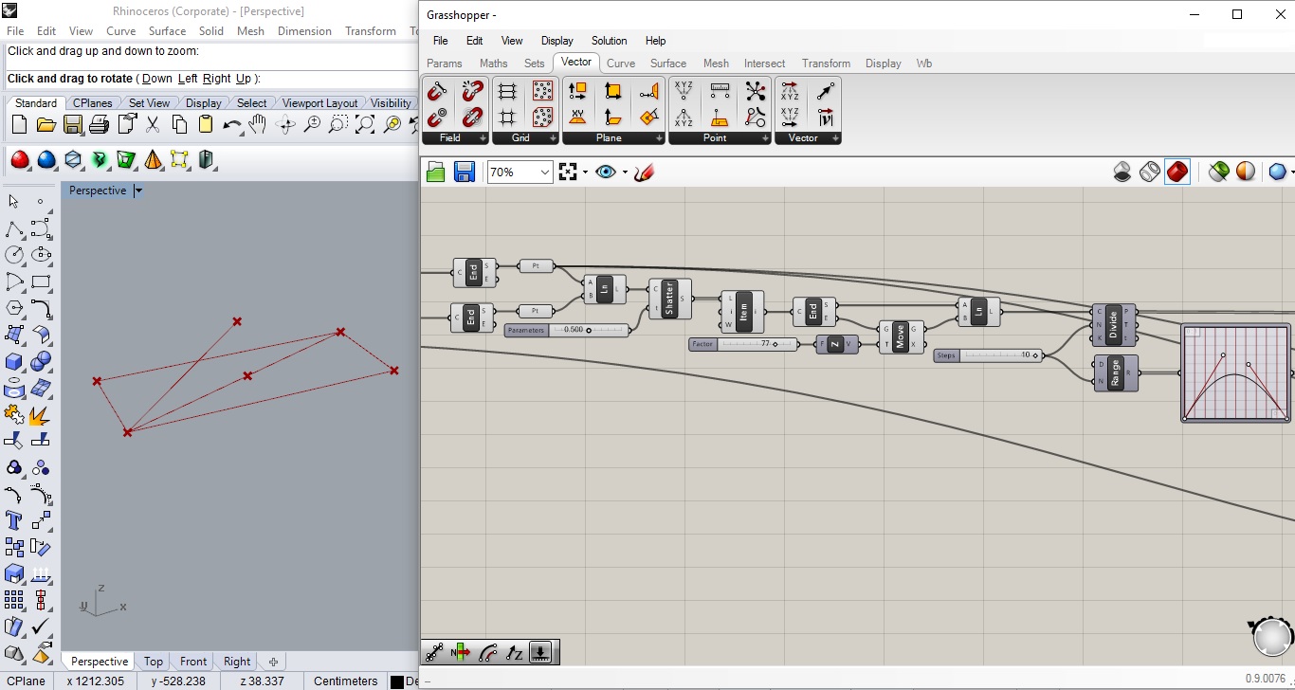The height and width of the screenshot is (690, 1295).
Task: Toggle the Z-axis constraint widget on canvas bottom bar
Action: point(515,652)
